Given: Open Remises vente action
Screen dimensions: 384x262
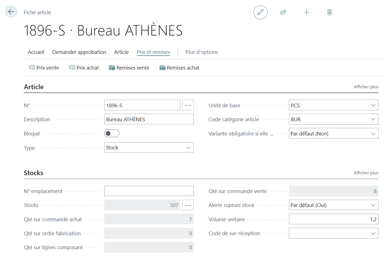Looking at the screenshot, I should [x=129, y=68].
